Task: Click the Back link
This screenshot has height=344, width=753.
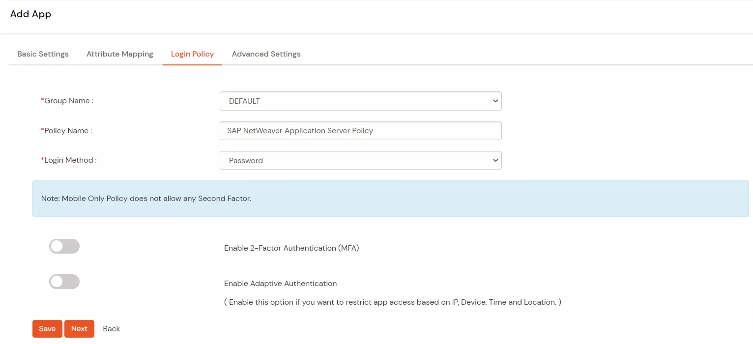Action: [111, 328]
